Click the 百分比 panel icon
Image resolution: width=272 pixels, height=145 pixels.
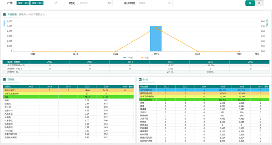pos(5,80)
